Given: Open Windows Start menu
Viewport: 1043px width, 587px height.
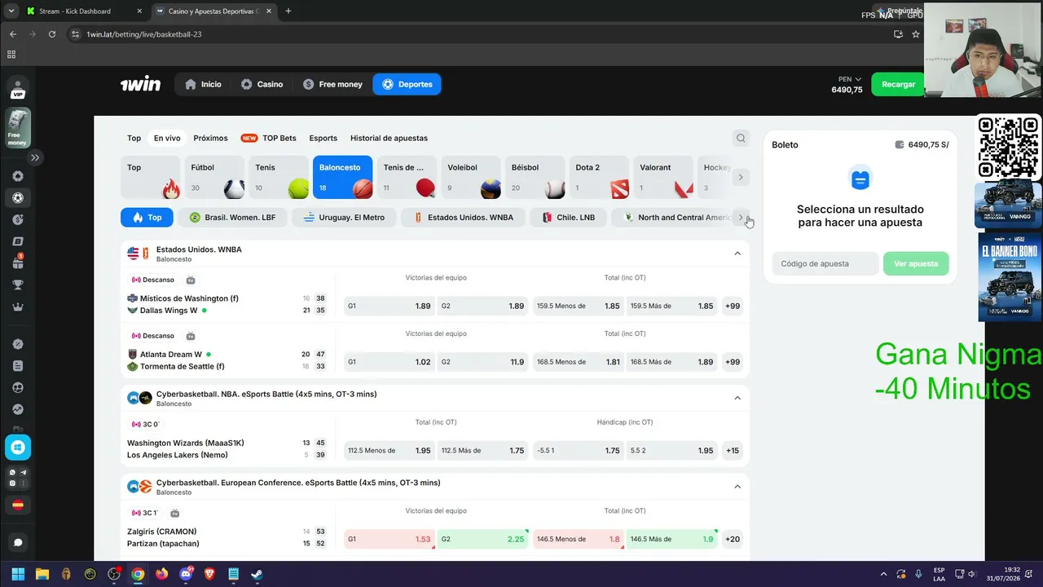Looking at the screenshot, I should pos(18,574).
